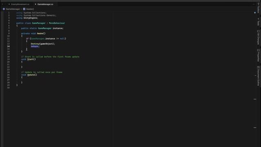This screenshot has height=147, width=261.
Task: Open the Toolbox side panel tab
Action: coord(258,8)
